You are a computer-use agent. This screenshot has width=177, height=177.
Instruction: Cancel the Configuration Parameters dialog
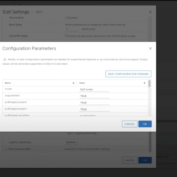pos(129,124)
